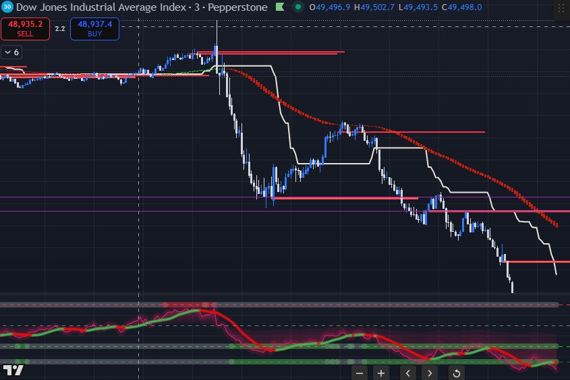Click the dotted handle icon at top right
The height and width of the screenshot is (380, 570).
[561, 8]
